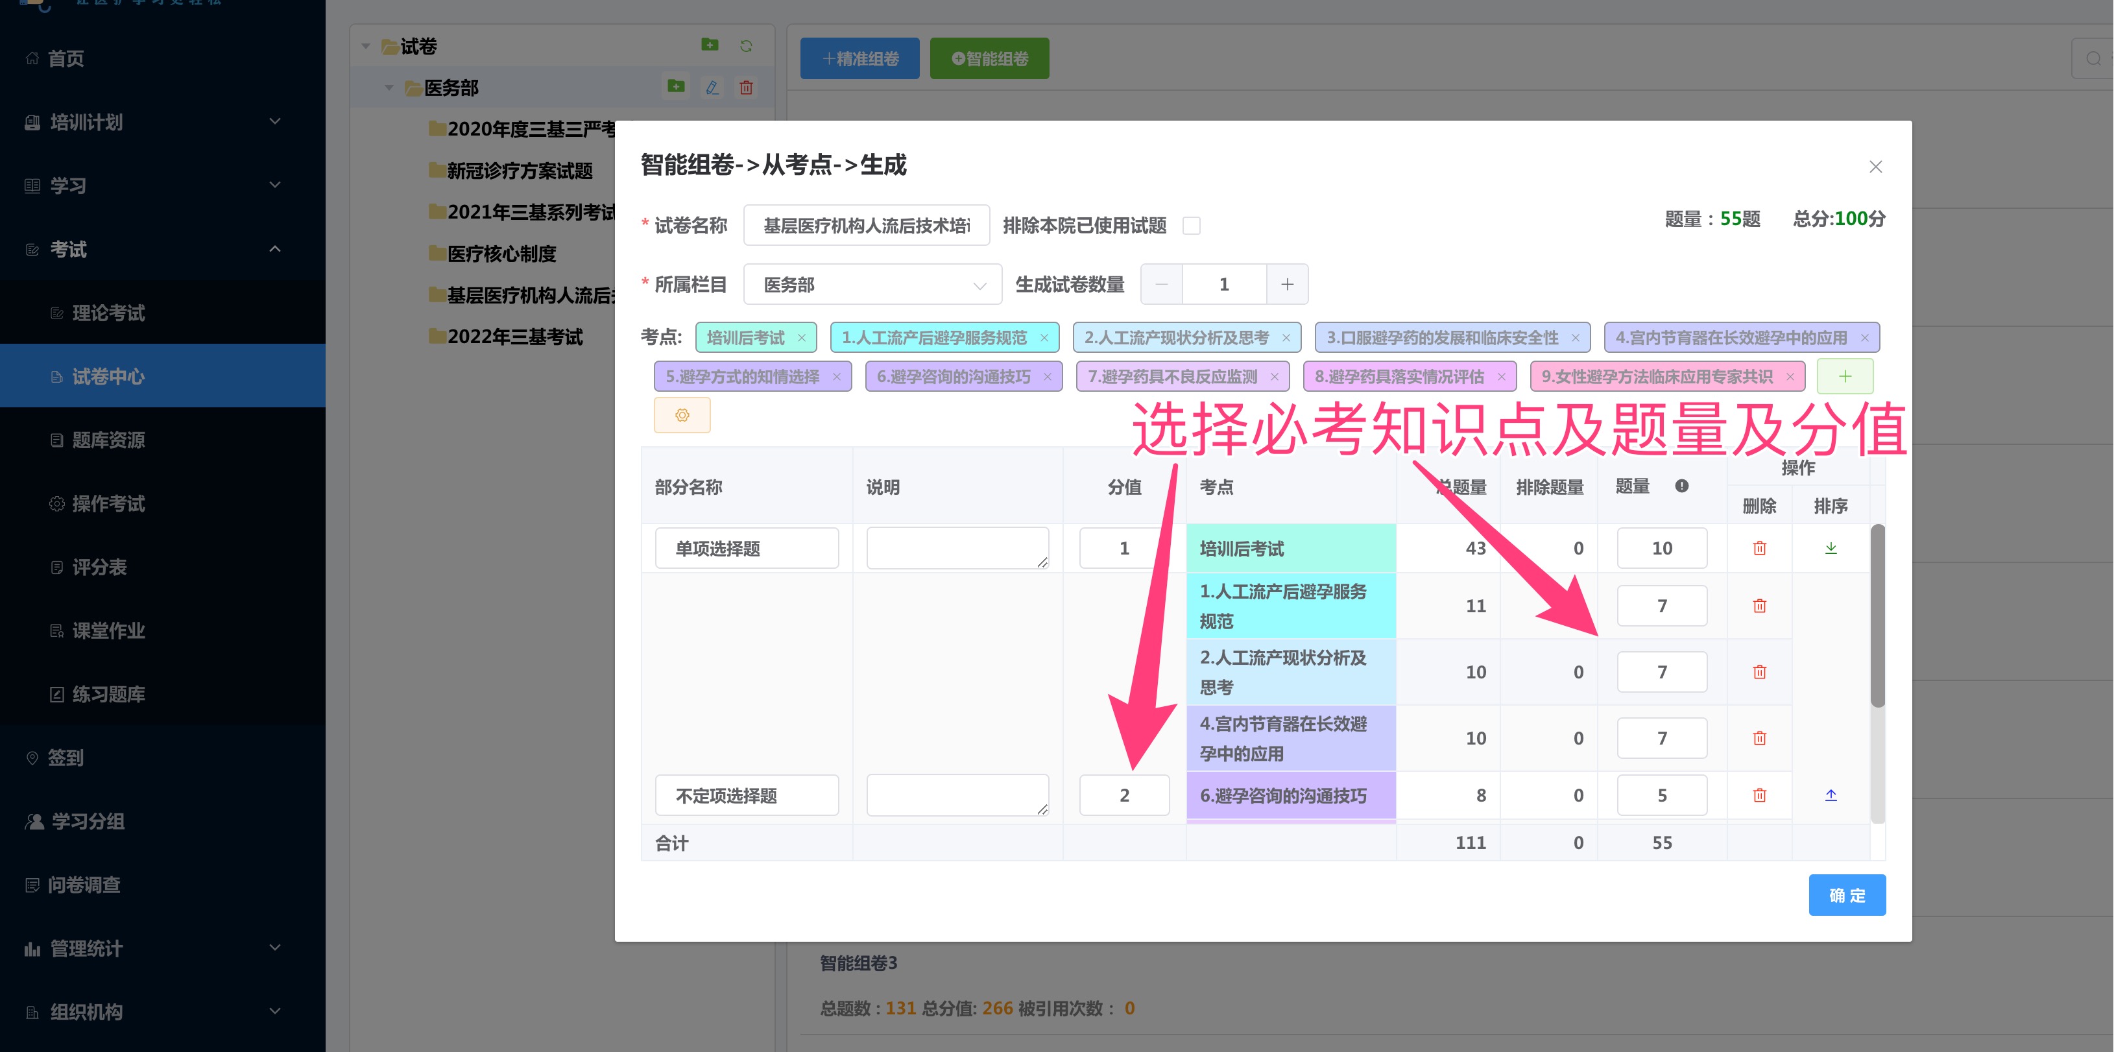Delete the 2.人工流产现状分析及思考 row

click(1759, 672)
